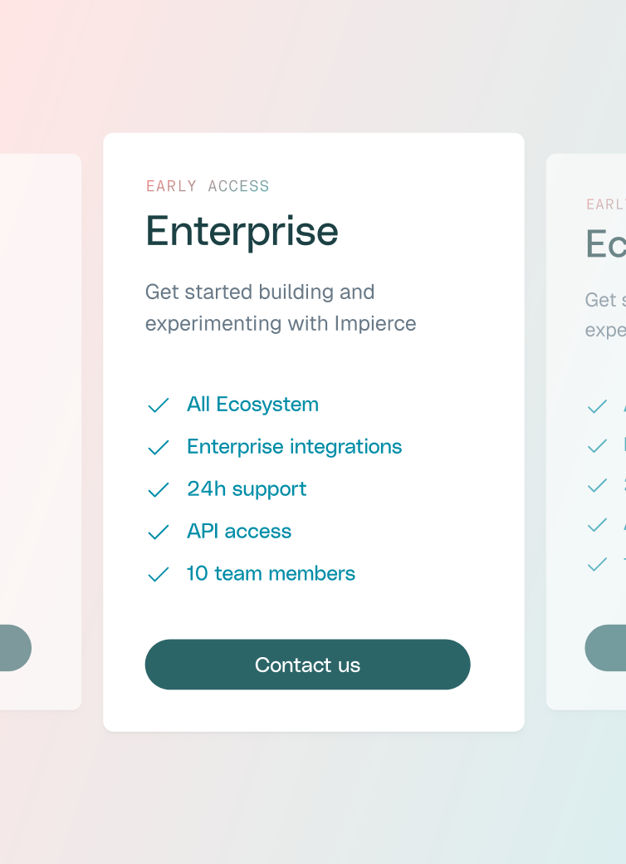Click the checkmark beside 24h support
The height and width of the screenshot is (864, 626).
click(x=158, y=489)
